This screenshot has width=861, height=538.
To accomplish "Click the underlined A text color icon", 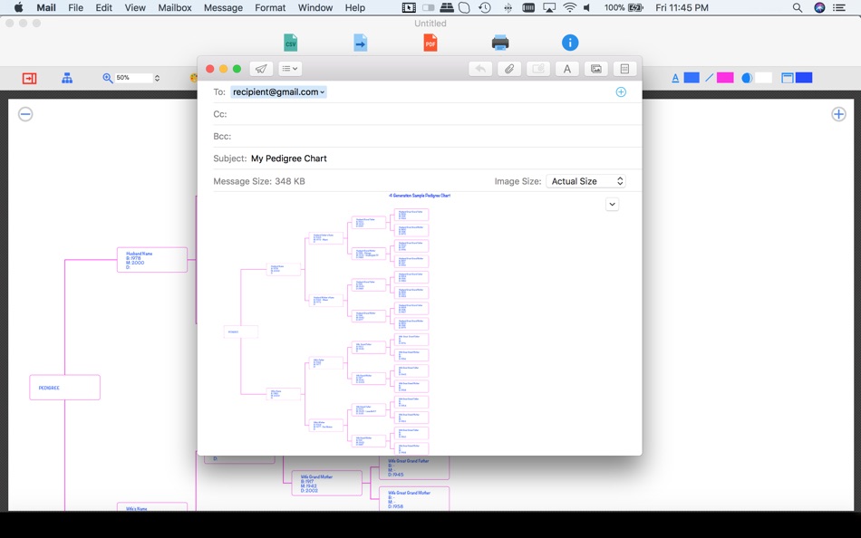I will pyautogui.click(x=675, y=78).
